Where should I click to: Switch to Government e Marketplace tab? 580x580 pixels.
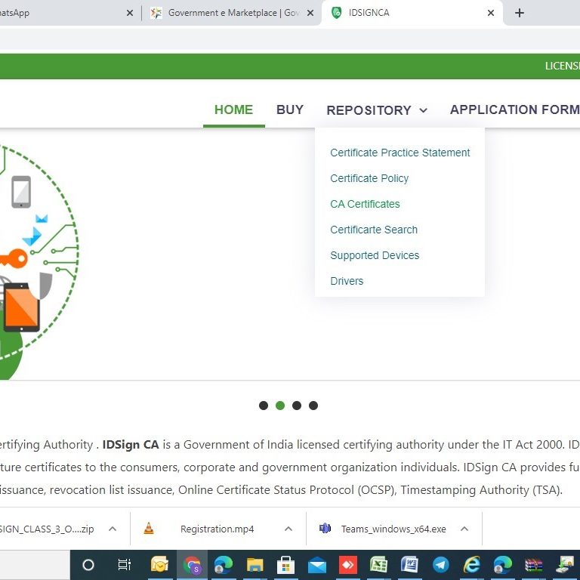pyautogui.click(x=231, y=13)
